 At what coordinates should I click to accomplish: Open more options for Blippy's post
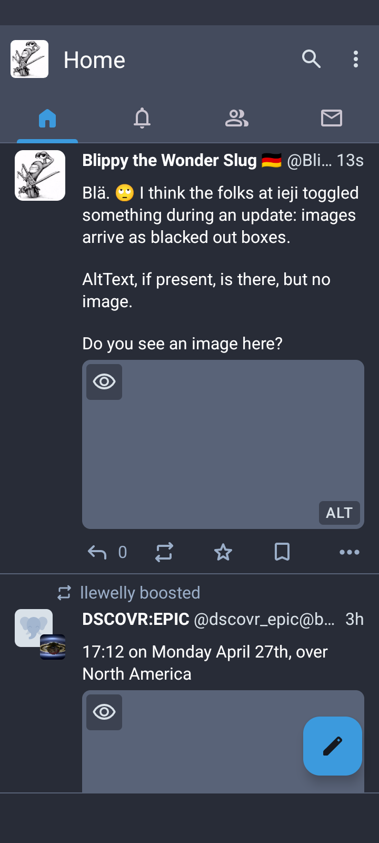pyautogui.click(x=350, y=552)
